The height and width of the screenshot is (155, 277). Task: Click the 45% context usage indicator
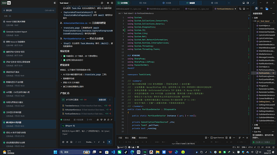coord(90,120)
